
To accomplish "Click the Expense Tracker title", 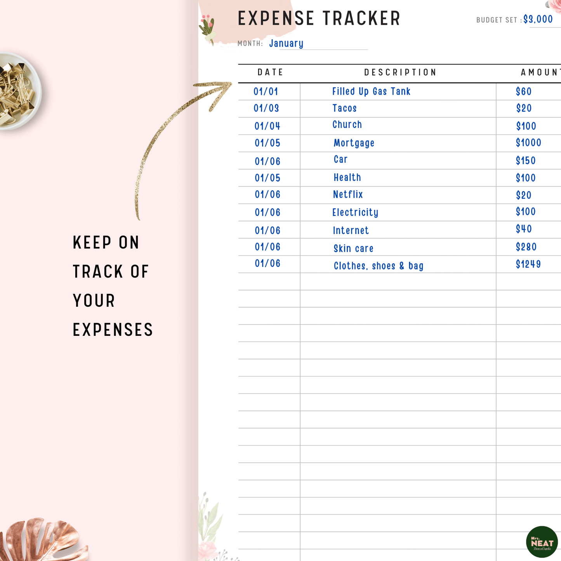I will click(x=319, y=19).
